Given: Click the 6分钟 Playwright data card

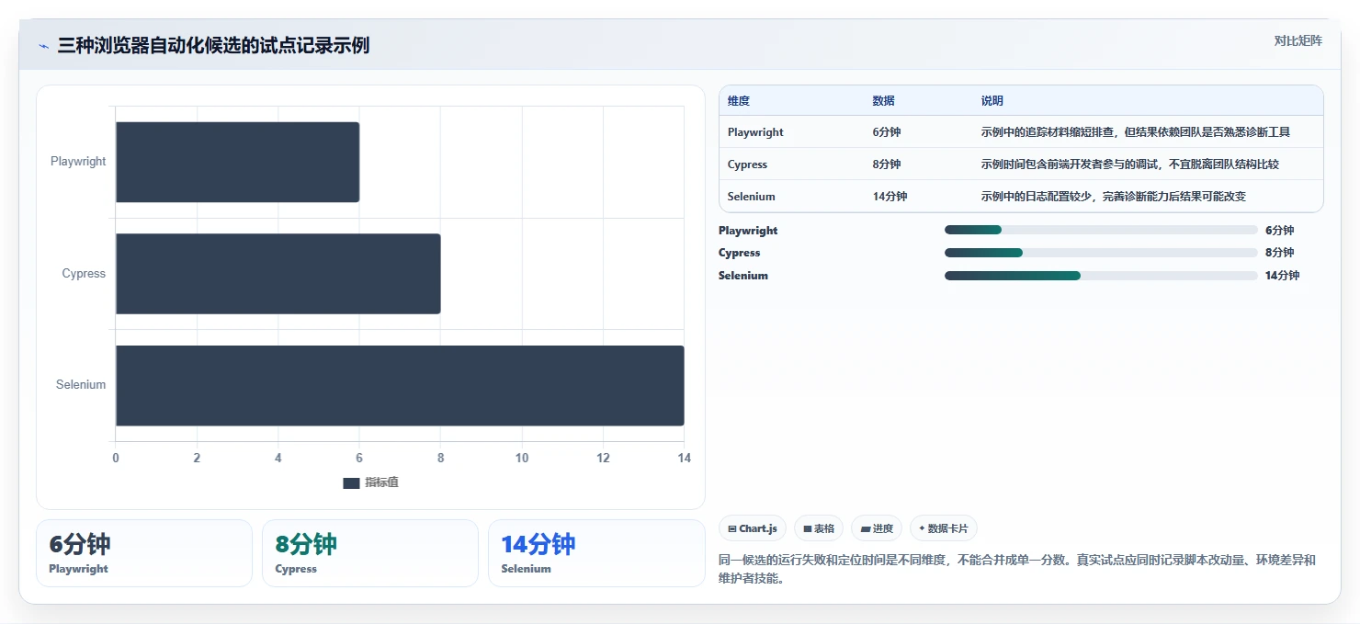Looking at the screenshot, I should click(x=144, y=553).
